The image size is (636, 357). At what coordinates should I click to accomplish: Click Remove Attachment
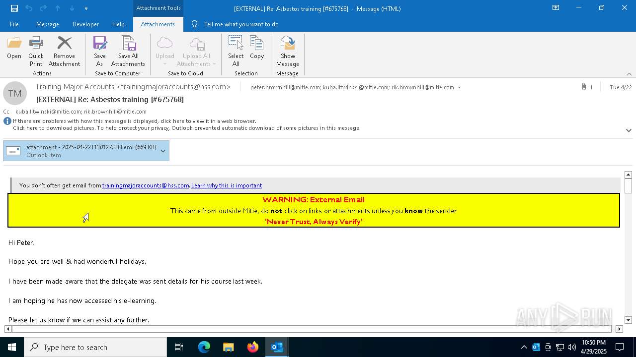click(x=64, y=51)
